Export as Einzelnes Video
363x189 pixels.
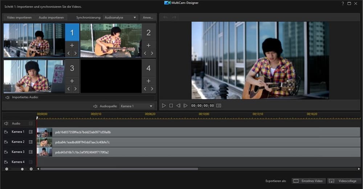(309, 181)
